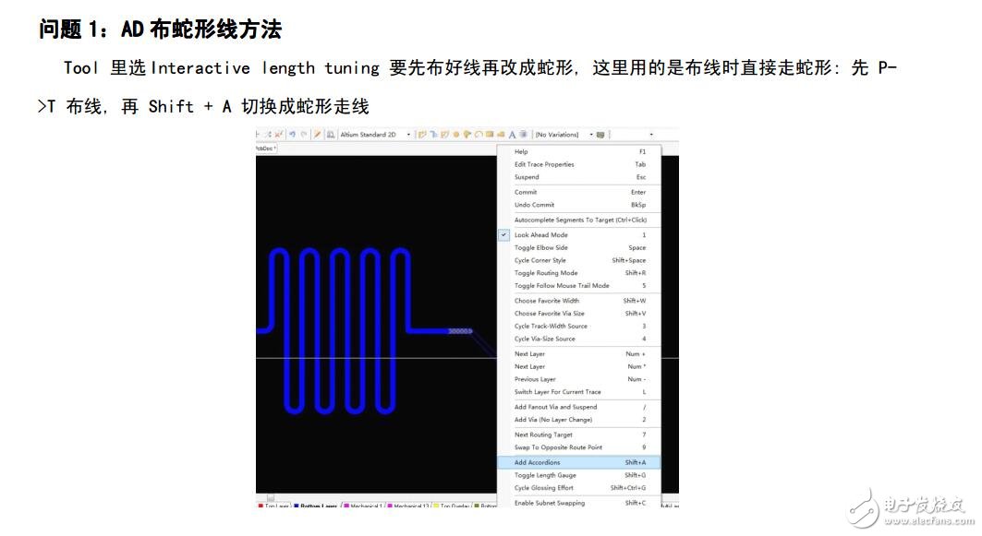Click the Place Pad toolbar icon

457,134
